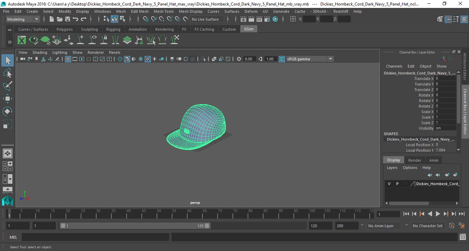
Task: Open Hypershade sphere icon
Action: click(275, 19)
